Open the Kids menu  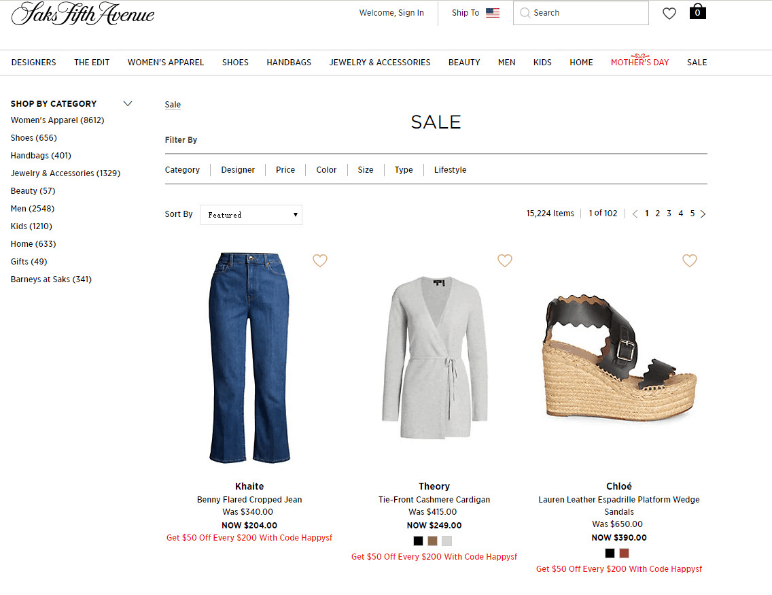[542, 63]
